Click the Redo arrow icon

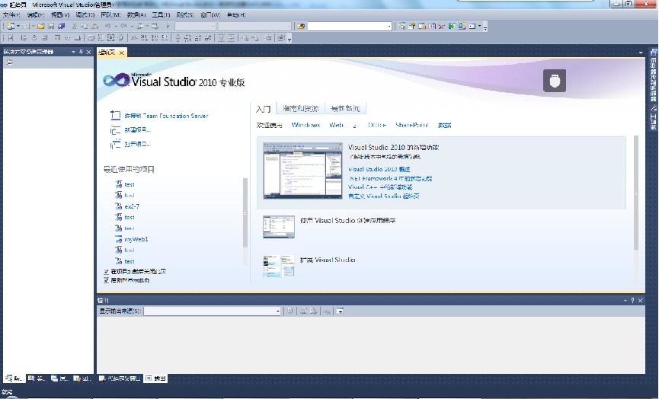123,26
